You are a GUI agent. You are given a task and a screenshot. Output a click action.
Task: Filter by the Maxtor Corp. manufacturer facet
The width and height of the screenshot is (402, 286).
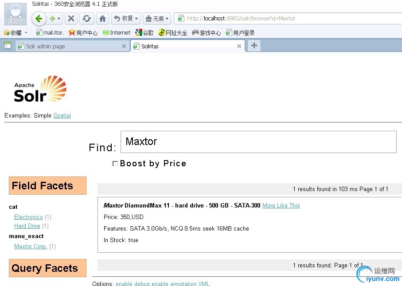[x=31, y=246]
